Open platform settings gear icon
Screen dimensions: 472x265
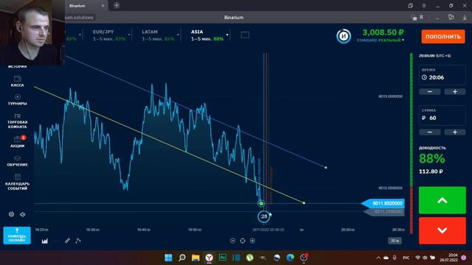pos(11,214)
